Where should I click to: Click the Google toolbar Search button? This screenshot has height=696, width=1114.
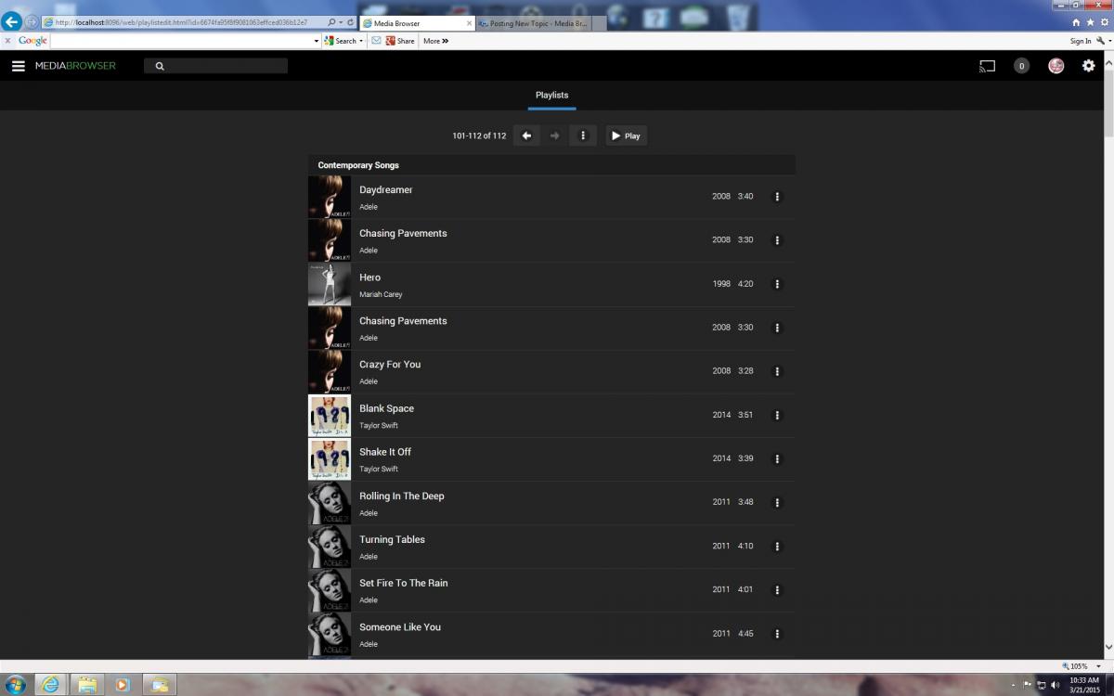[343, 41]
